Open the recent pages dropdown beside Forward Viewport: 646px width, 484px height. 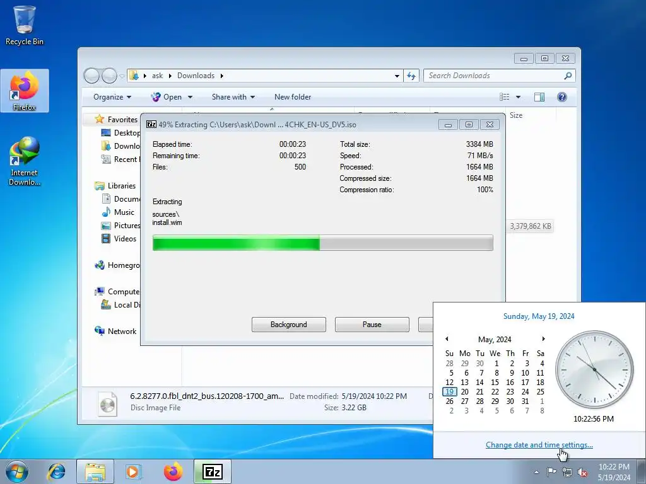tap(122, 76)
